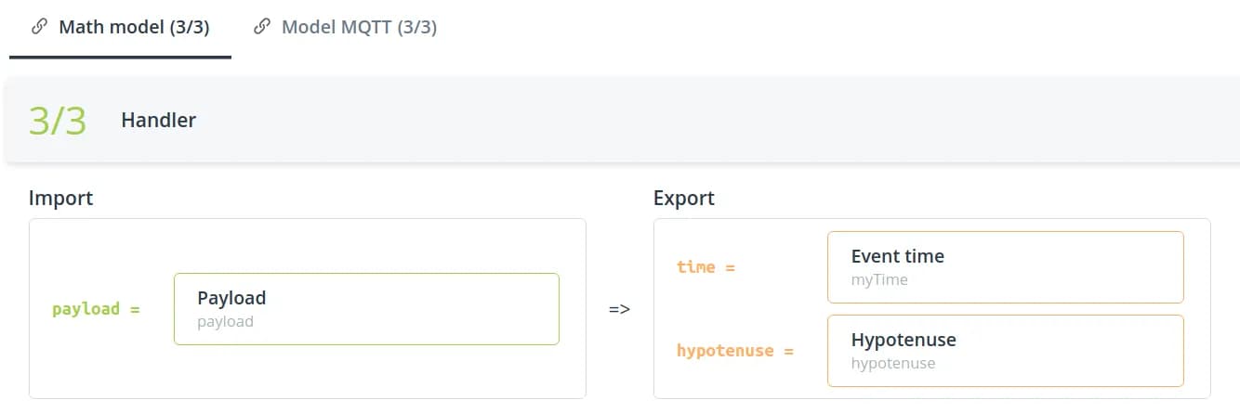Click the => arrow between Import and Export
The image size is (1240, 413).
tap(619, 309)
